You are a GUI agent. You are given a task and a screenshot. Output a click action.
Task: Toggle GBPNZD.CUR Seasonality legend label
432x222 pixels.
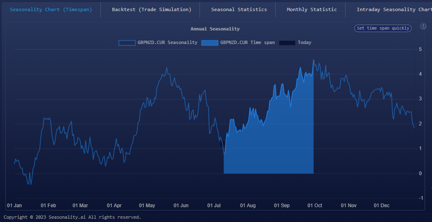(x=167, y=43)
